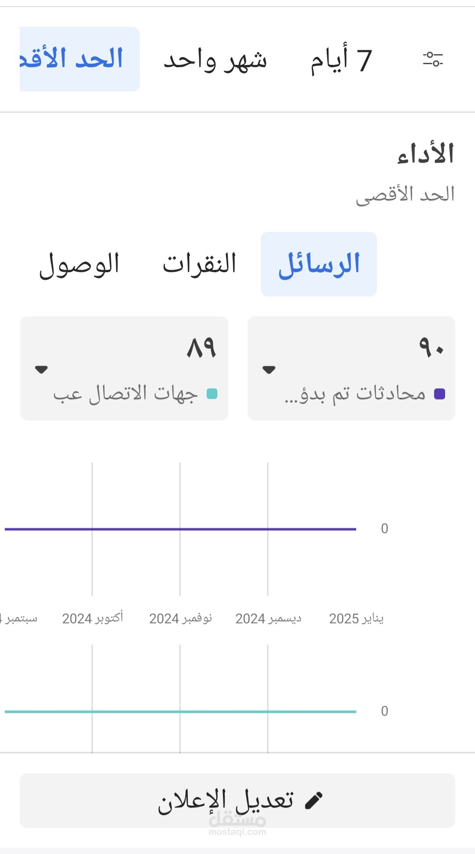Click the أكتوبر 2024 axis label
Viewport: 475px width, 854px height.
pos(92,619)
